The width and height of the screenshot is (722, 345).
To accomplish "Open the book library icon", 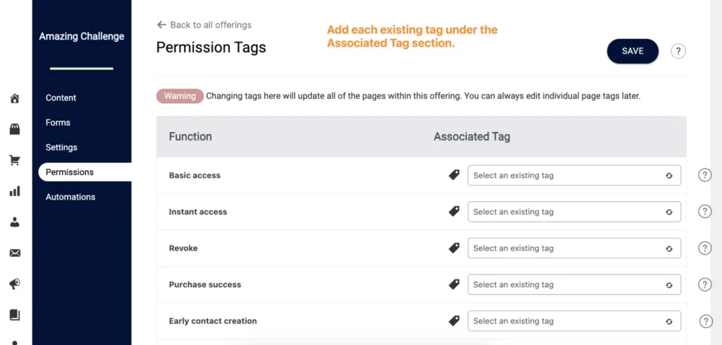I will (x=15, y=315).
